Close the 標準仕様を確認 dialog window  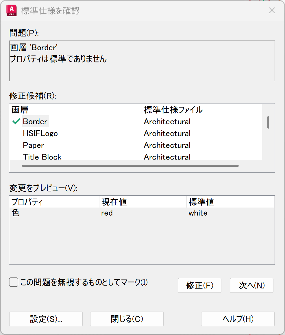[x=272, y=11]
